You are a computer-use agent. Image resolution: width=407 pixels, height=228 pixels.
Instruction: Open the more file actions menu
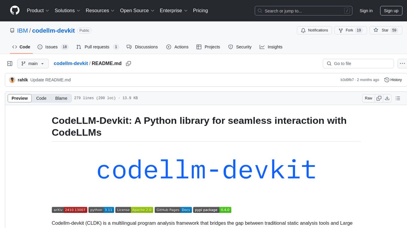click(402, 64)
